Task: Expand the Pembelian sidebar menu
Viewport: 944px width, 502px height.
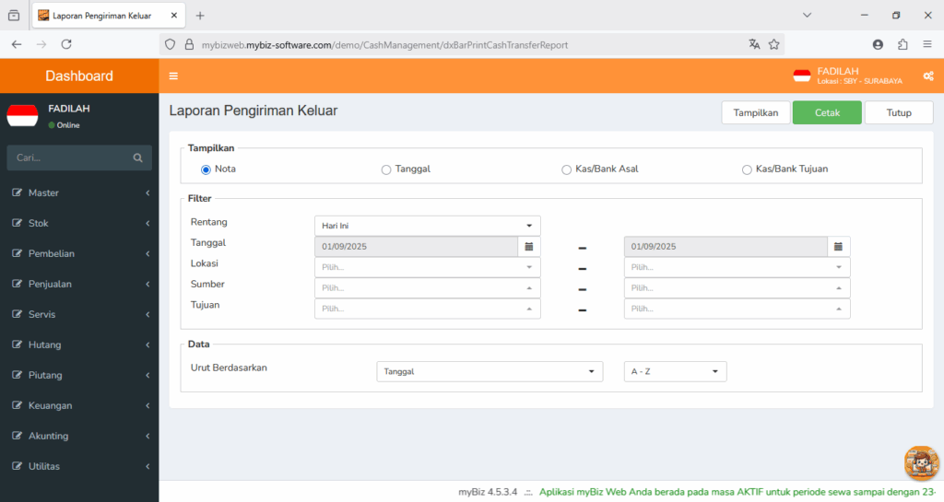Action: click(x=79, y=253)
